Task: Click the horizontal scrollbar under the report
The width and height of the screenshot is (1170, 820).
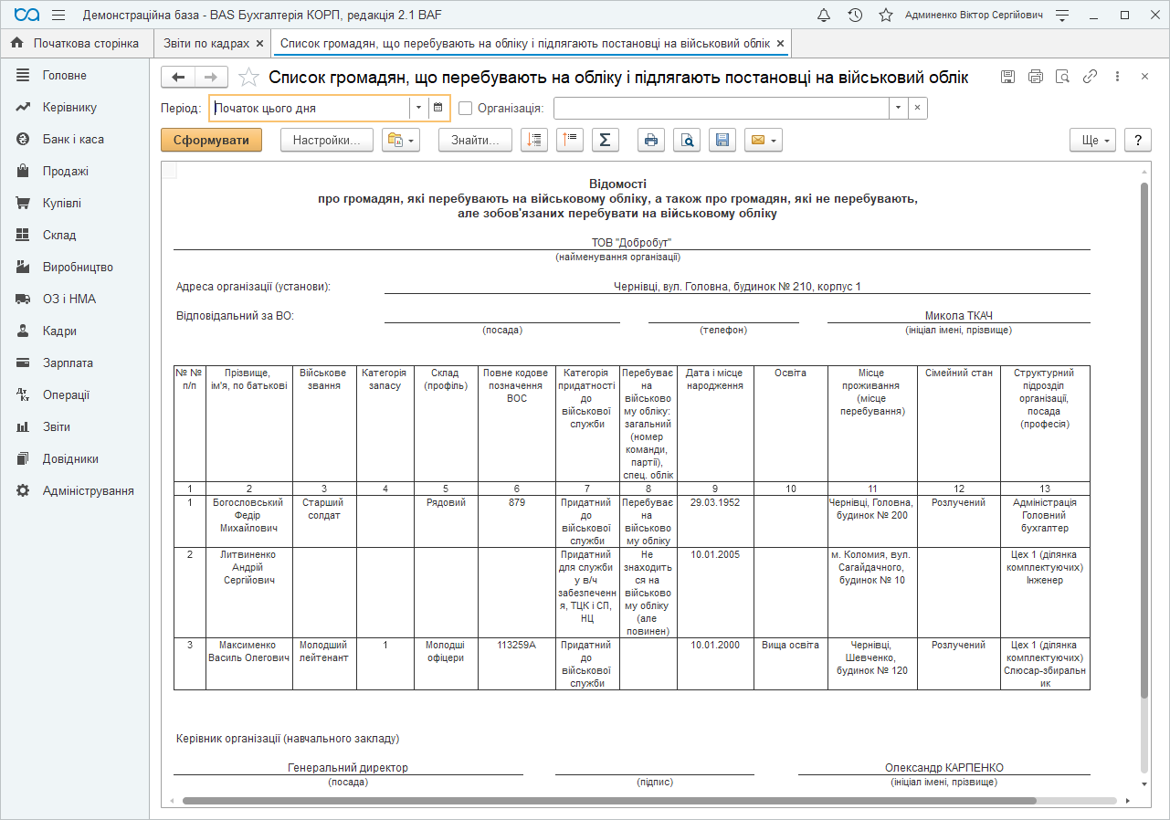Action: pyautogui.click(x=608, y=801)
